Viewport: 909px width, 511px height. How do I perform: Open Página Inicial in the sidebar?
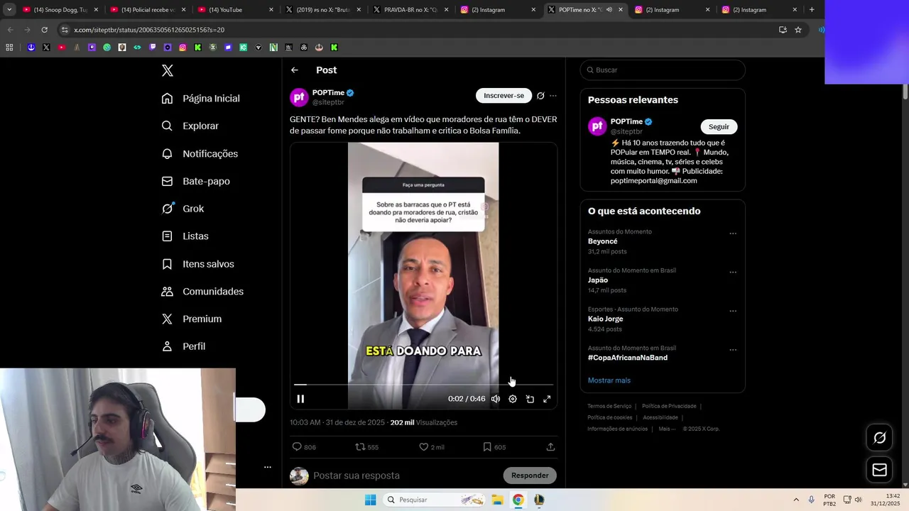pos(201,98)
